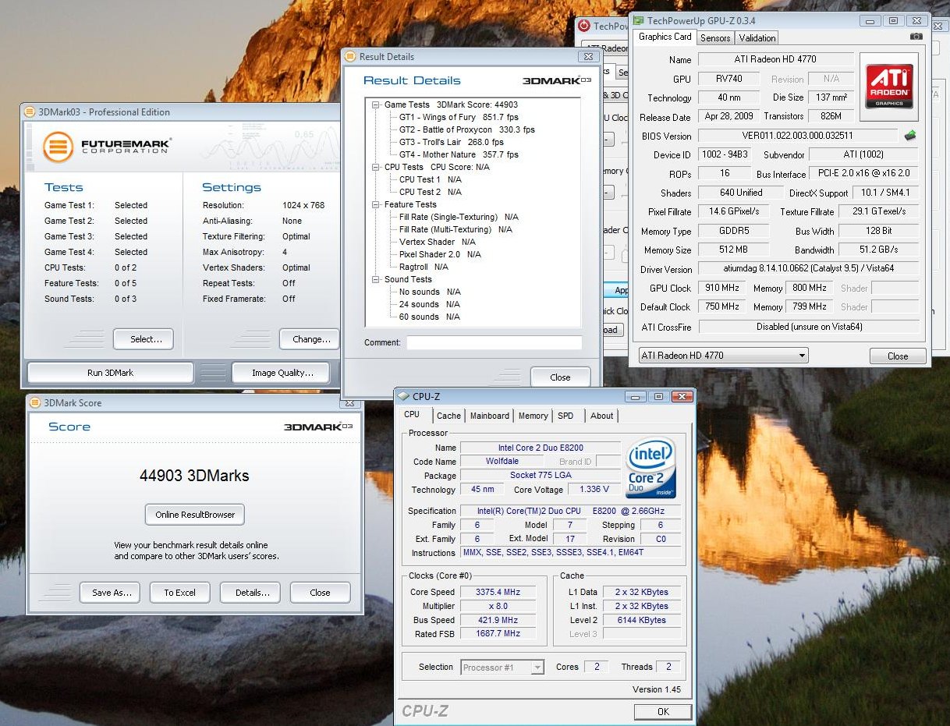
Task: Select the 24 sounds row
Action: pos(430,304)
